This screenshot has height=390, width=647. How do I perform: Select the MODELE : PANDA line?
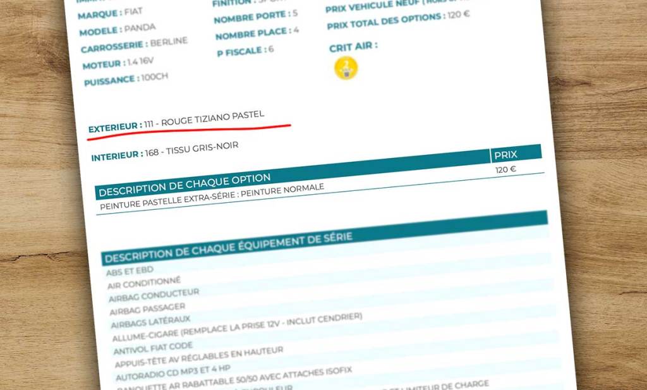click(x=117, y=30)
